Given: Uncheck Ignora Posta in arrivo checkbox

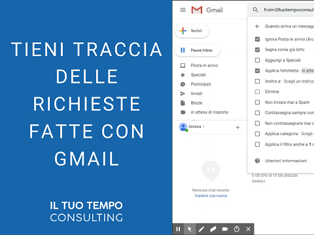Looking at the screenshot, I should point(257,39).
